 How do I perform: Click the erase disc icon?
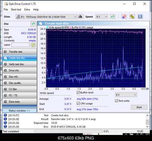tap(124, 17)
